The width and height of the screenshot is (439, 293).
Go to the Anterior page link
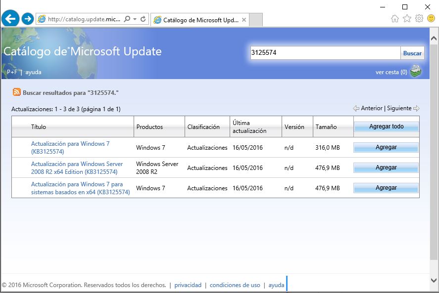coord(372,108)
